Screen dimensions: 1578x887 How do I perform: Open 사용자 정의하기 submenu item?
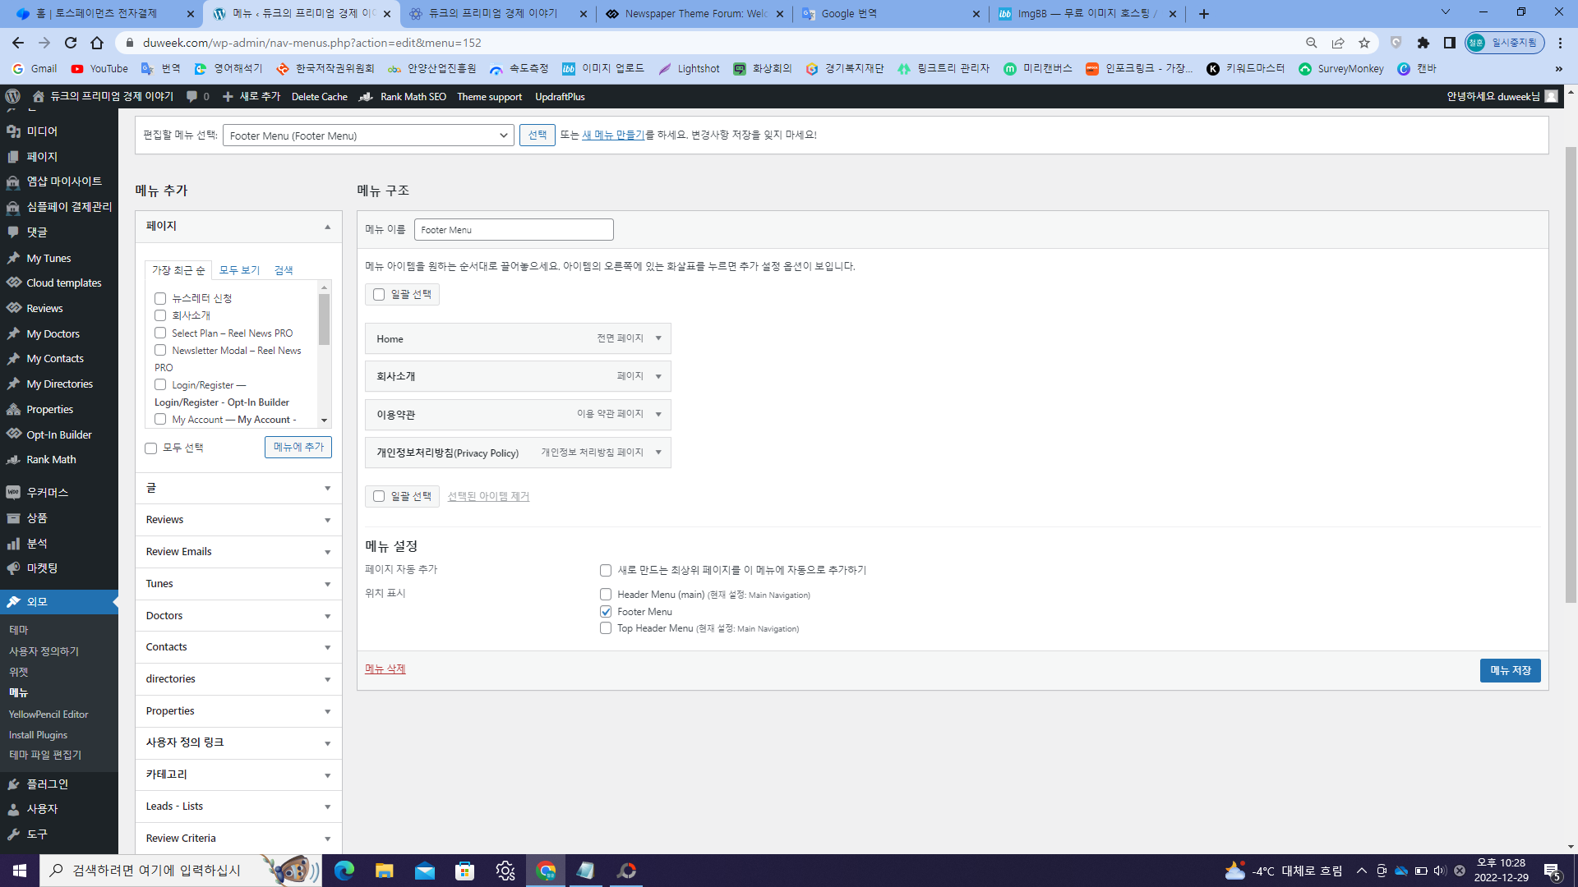44,651
